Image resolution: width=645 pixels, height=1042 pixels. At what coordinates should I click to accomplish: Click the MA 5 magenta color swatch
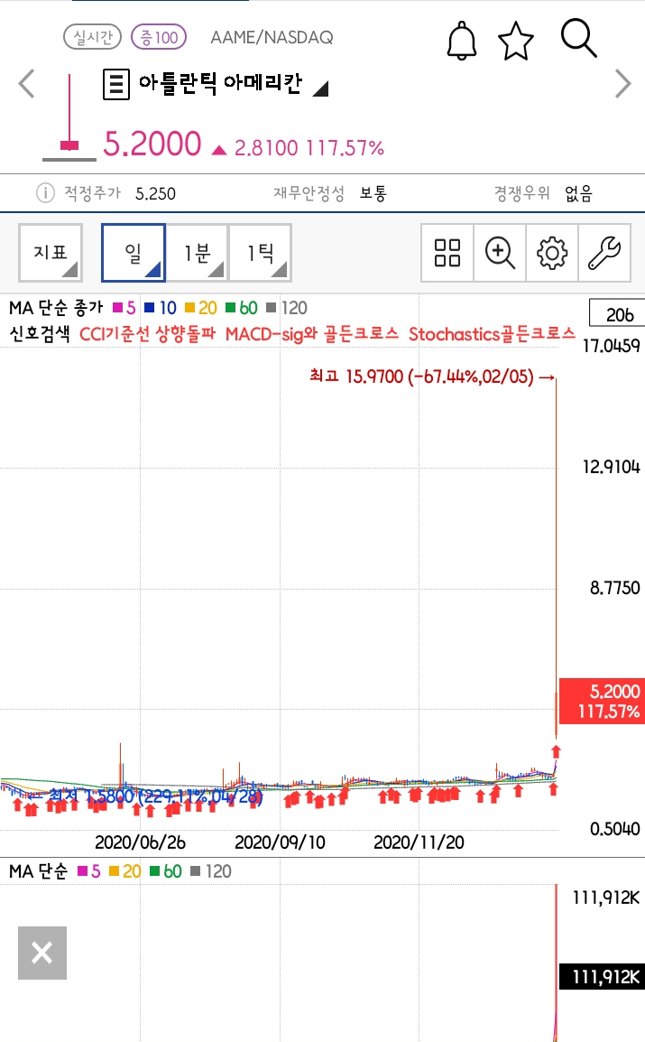[117, 308]
